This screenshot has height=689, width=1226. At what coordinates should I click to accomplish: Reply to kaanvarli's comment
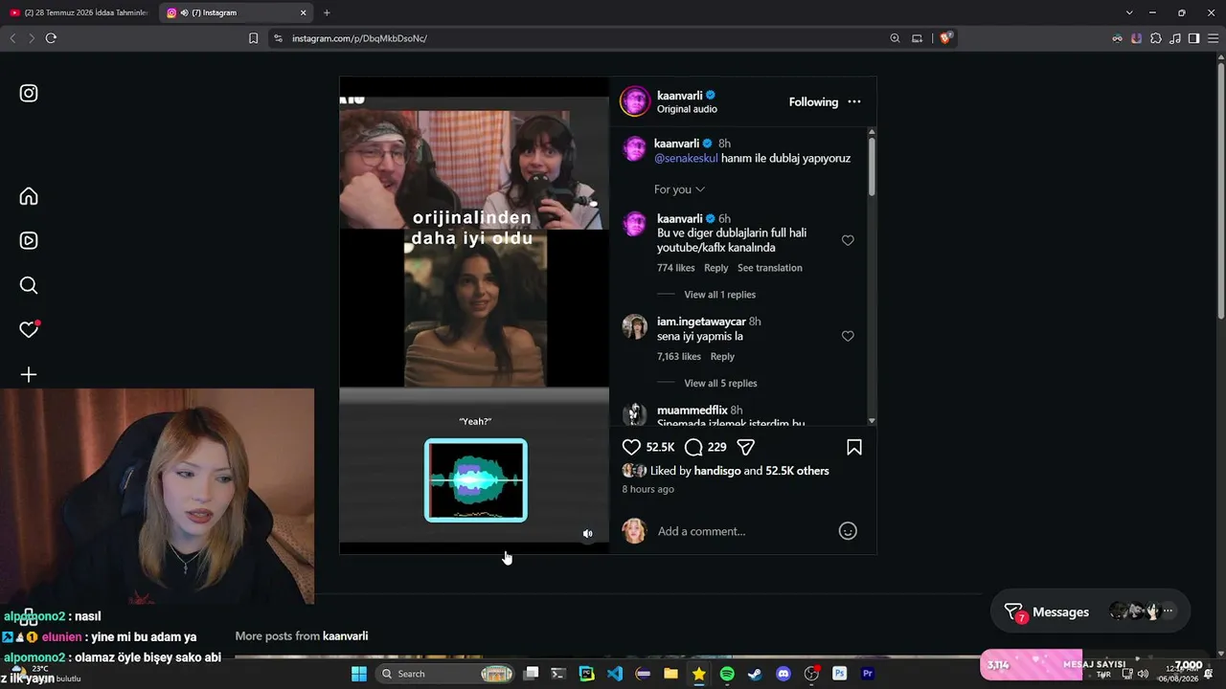716,268
